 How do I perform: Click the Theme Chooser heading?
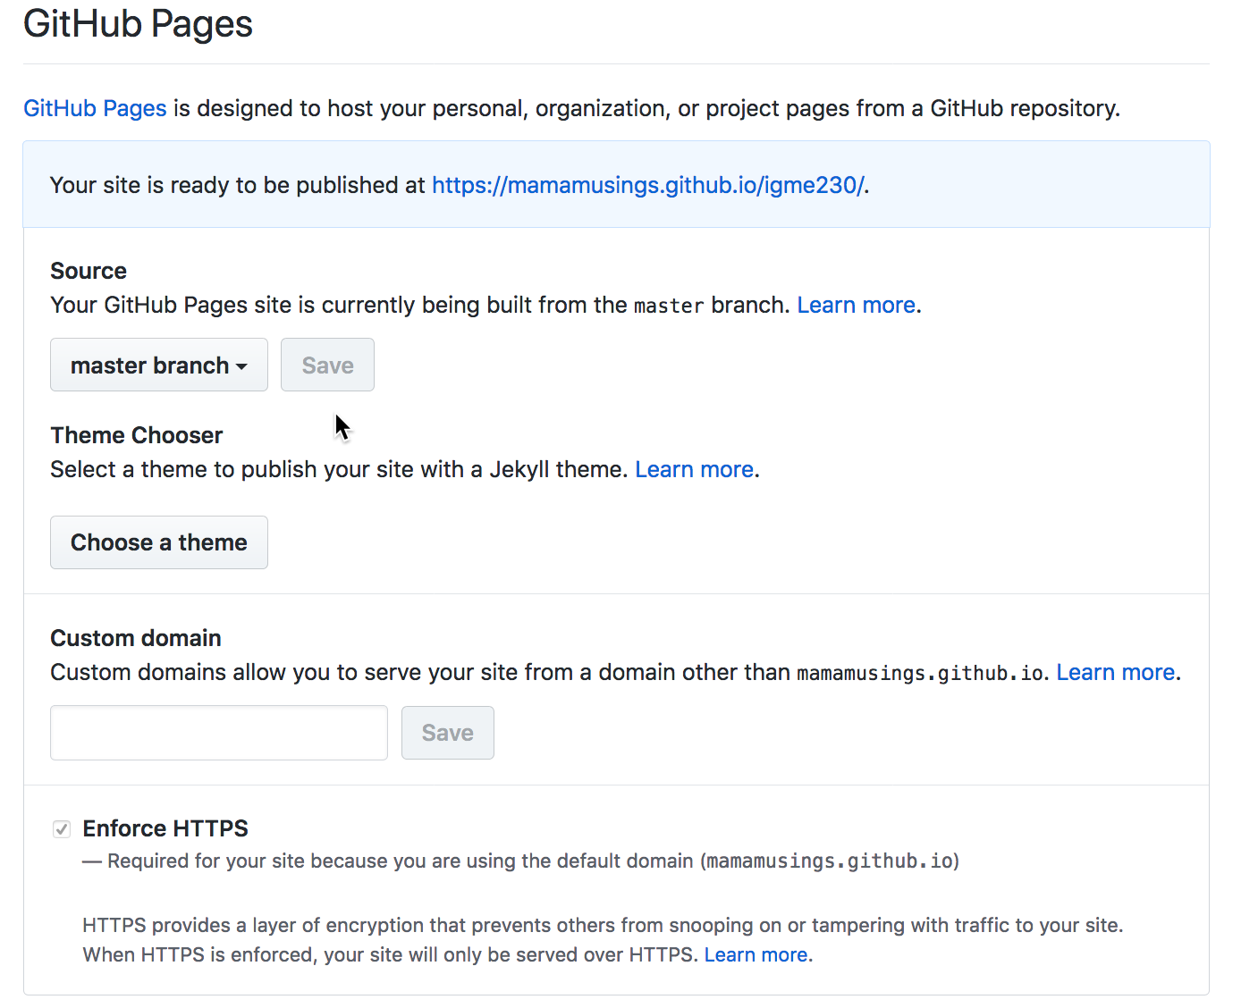[137, 435]
